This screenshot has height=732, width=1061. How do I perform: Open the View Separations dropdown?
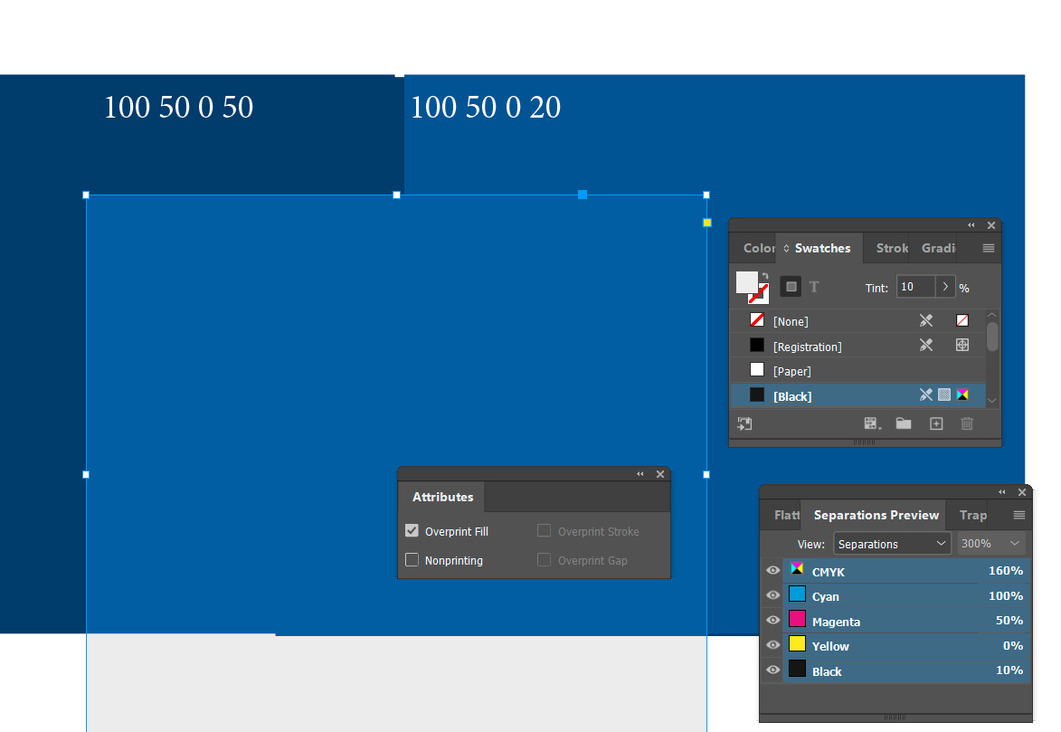coord(892,544)
